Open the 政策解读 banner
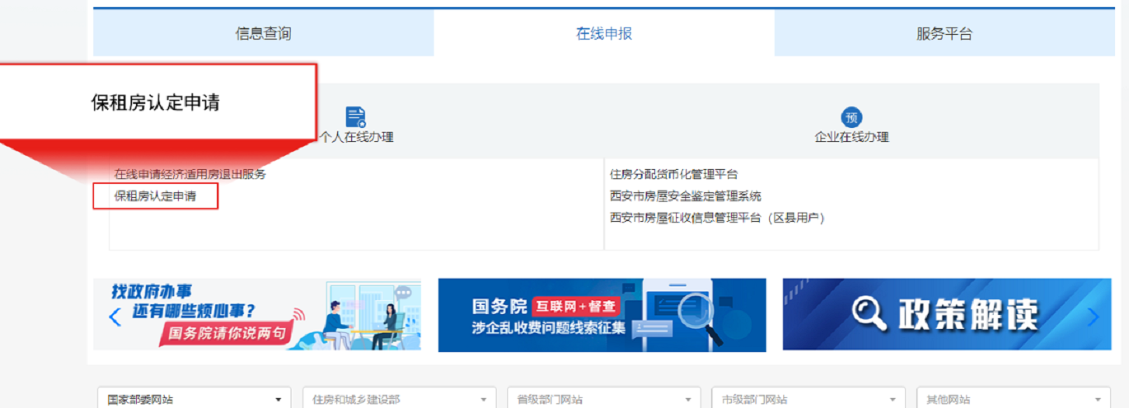This screenshot has width=1129, height=408. coord(946,315)
